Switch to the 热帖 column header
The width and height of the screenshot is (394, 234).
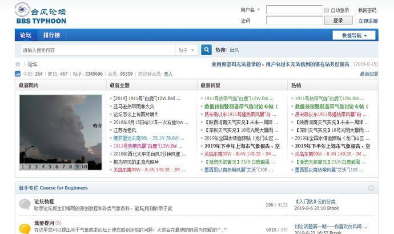coord(296,85)
